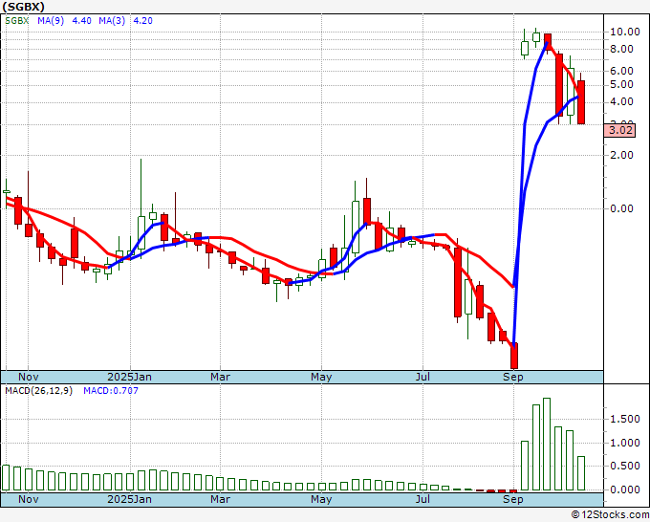Click the 10.00 price axis label
Viewport: 650px width, 522px height.
pos(625,32)
